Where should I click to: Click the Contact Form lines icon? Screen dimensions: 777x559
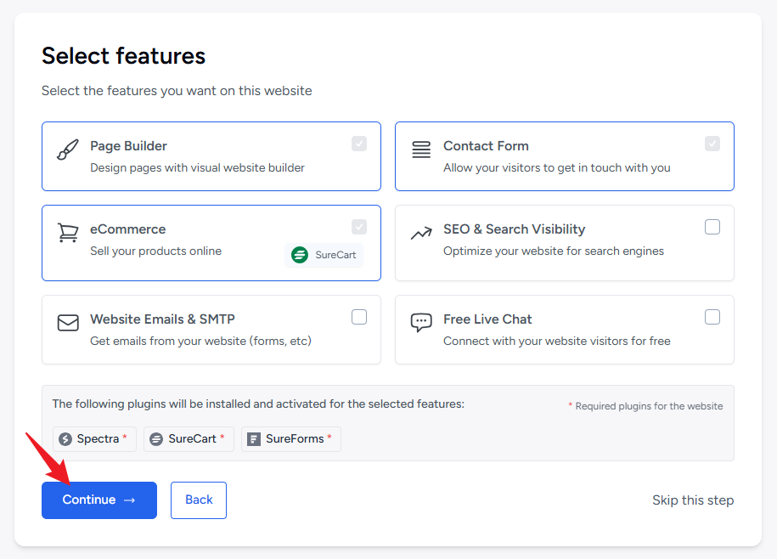[x=421, y=150]
